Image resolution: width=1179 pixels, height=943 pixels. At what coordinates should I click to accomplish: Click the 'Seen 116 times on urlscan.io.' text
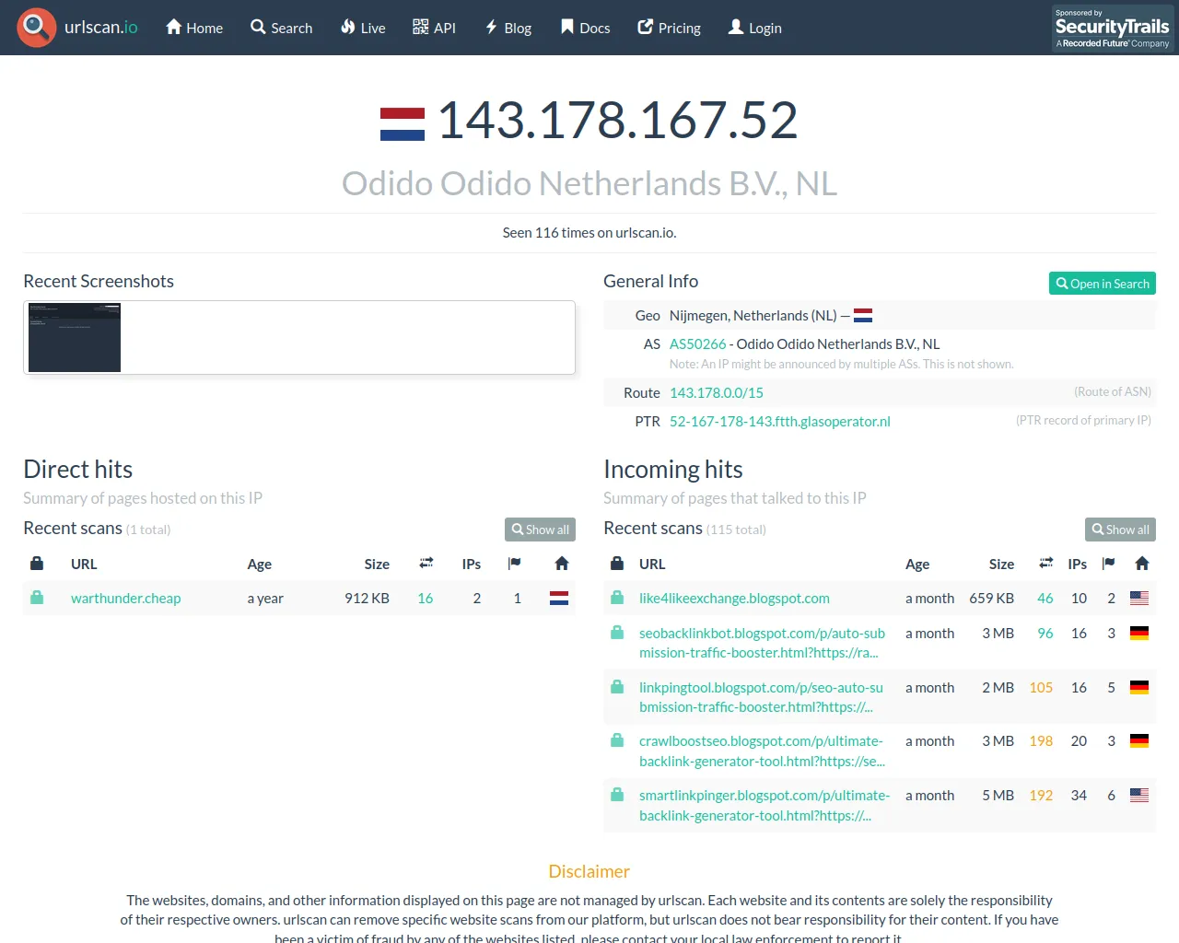(x=589, y=232)
